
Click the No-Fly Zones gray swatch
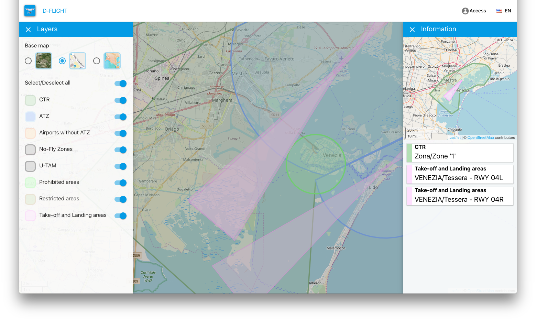point(30,150)
